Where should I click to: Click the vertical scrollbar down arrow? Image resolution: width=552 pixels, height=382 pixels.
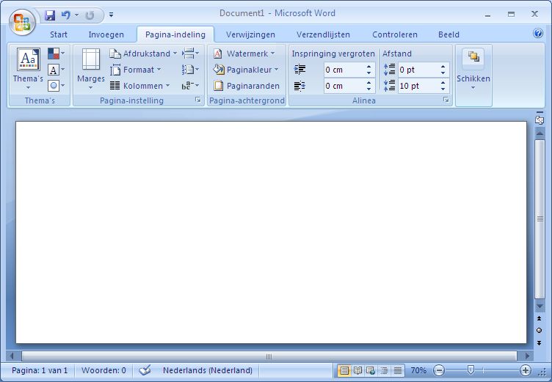[x=540, y=306]
